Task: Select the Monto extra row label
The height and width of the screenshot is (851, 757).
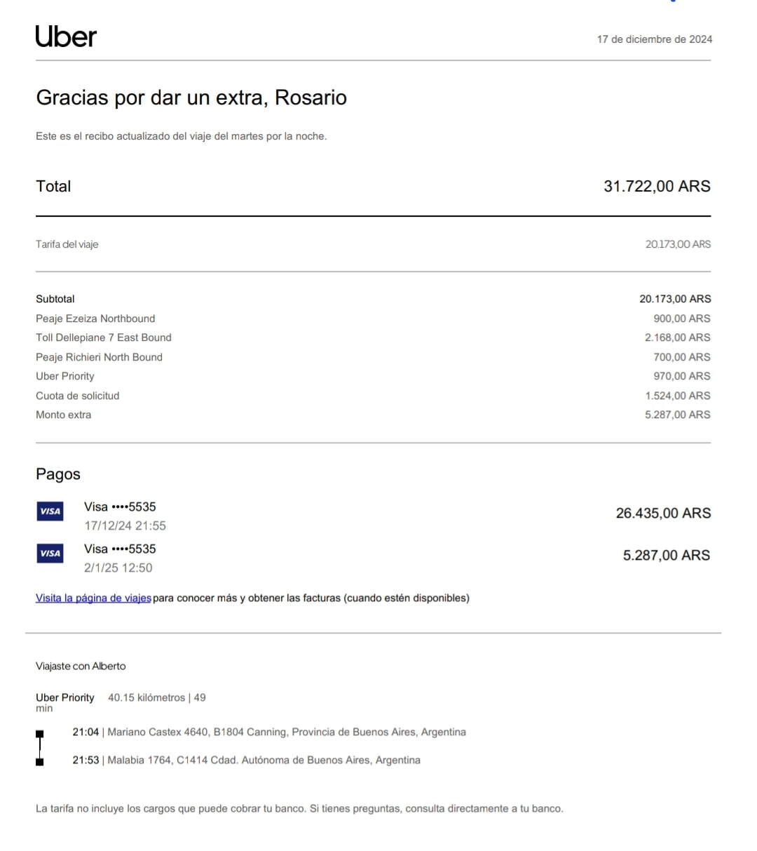Action: pyautogui.click(x=64, y=415)
